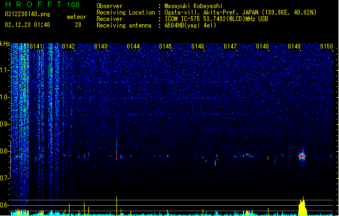Click the 0143 time marker
339x216 pixels.
101,46
